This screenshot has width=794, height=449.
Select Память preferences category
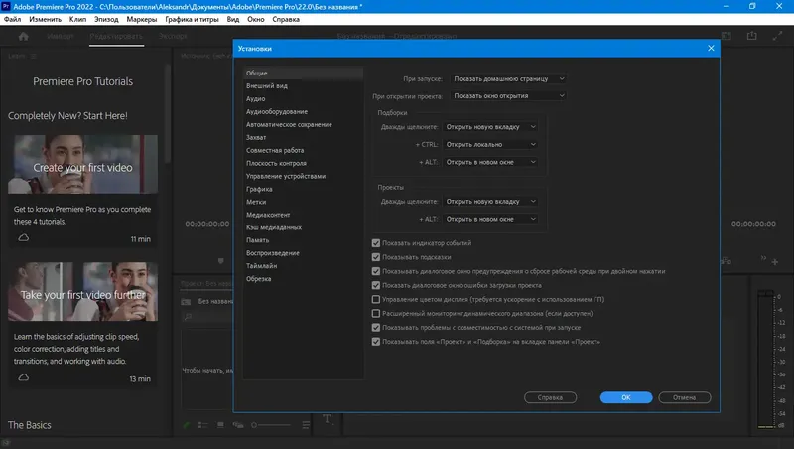click(x=303, y=240)
